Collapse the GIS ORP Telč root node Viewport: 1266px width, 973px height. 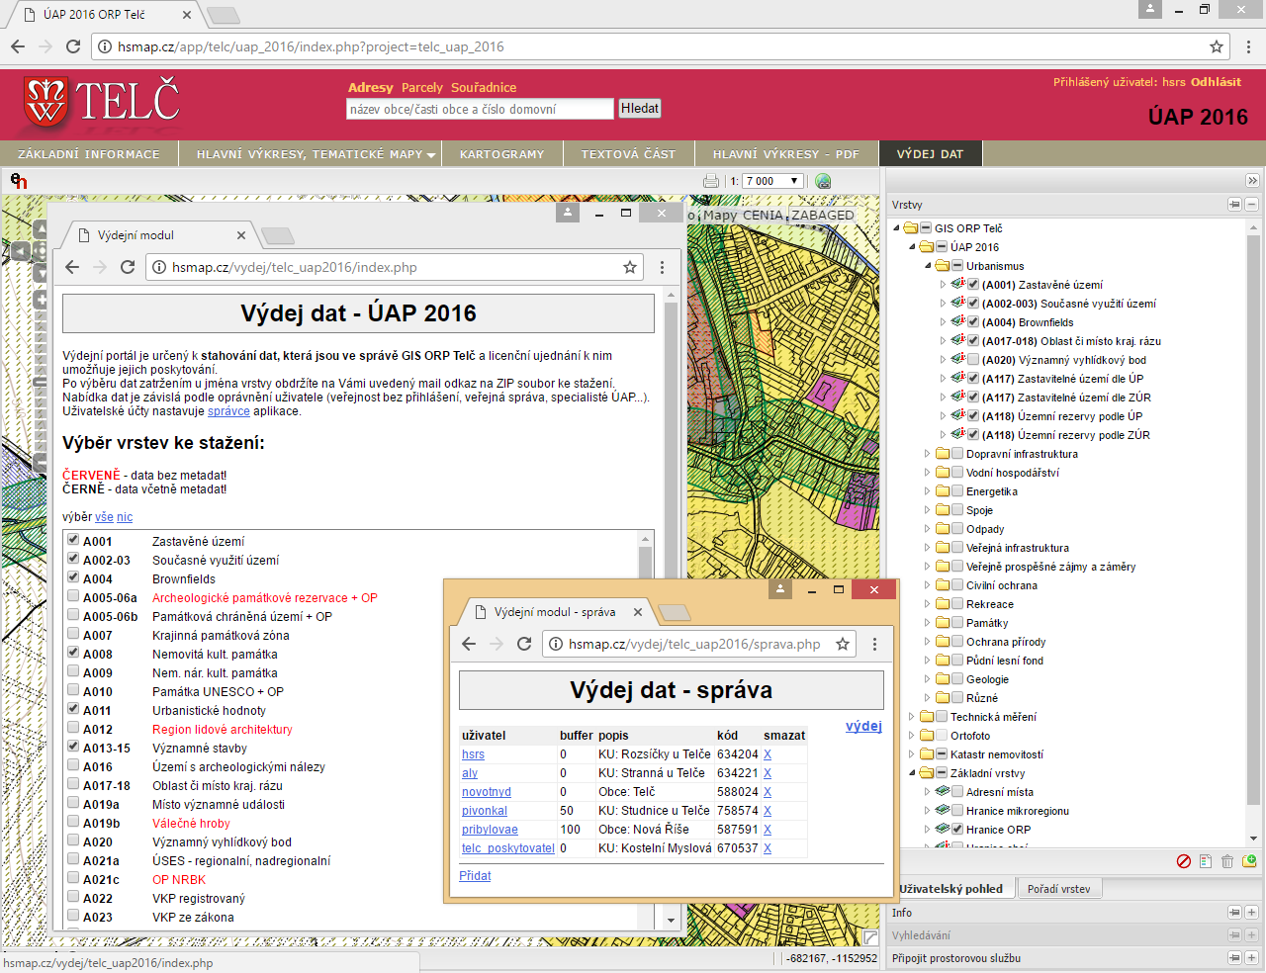(896, 228)
